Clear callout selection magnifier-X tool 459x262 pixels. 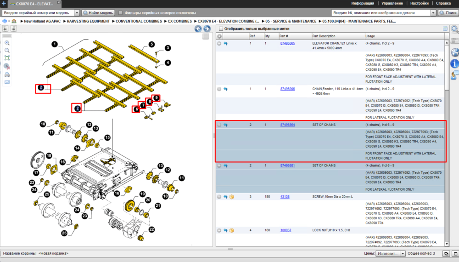[7, 66]
